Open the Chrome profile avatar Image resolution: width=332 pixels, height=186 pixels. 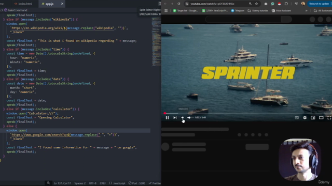click(x=303, y=4)
